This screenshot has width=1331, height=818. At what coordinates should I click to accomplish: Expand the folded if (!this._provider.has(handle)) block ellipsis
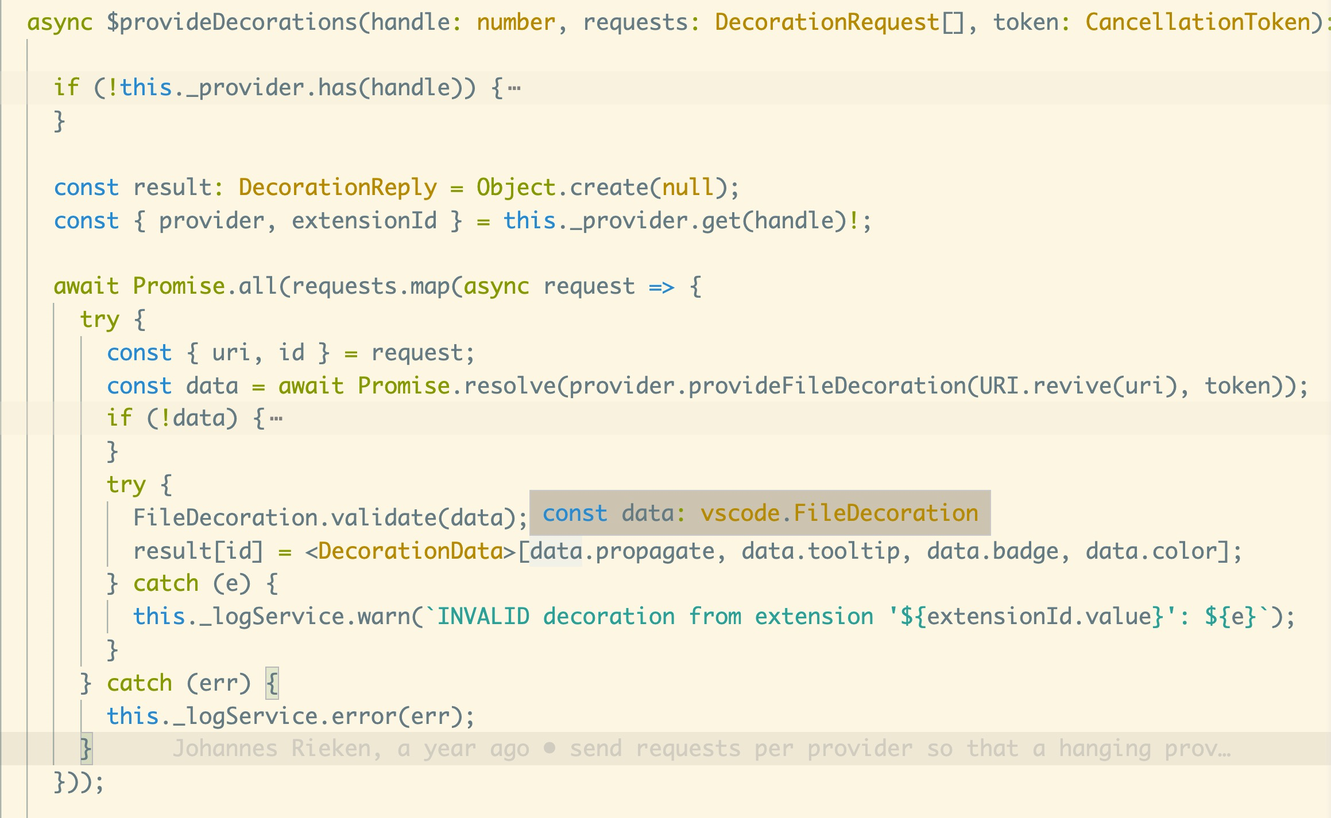coord(514,88)
